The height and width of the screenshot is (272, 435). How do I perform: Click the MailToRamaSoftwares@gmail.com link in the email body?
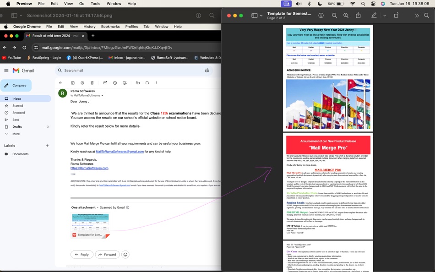tap(120, 152)
